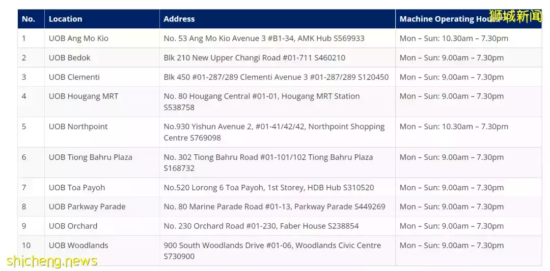
Task: Select the UOB Clementi location cell
Action: tap(102, 77)
